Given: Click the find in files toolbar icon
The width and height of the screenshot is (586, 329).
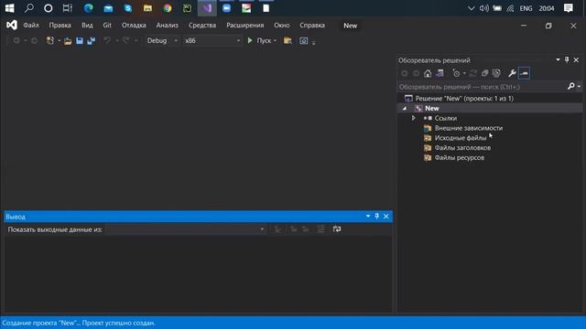Looking at the screenshot, I should click(x=288, y=40).
